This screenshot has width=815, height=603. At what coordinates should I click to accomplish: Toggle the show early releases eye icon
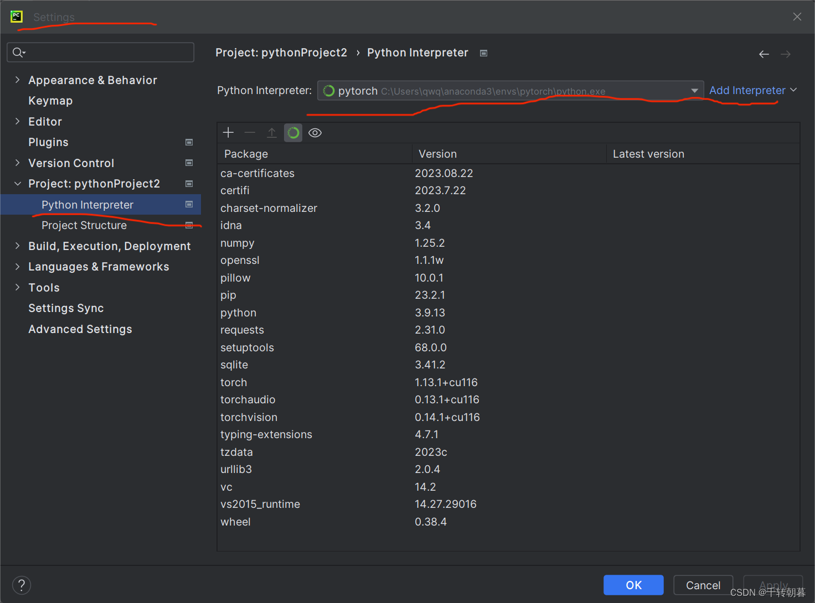pyautogui.click(x=315, y=133)
